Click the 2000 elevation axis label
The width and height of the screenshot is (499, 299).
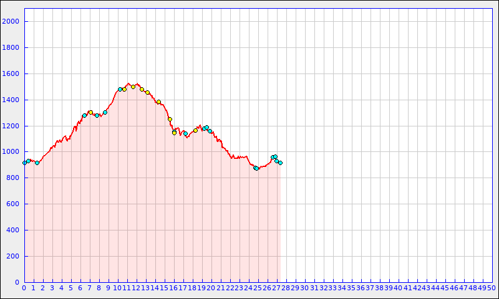11,21
